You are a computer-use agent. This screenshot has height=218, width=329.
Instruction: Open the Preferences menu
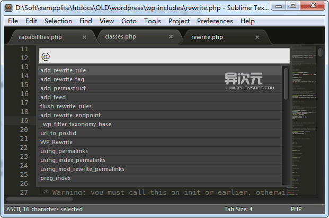click(215, 21)
